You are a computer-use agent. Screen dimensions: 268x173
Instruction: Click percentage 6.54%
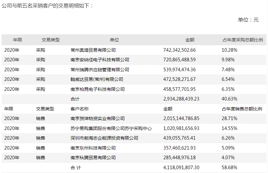click(228, 79)
